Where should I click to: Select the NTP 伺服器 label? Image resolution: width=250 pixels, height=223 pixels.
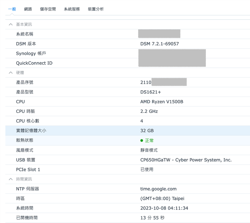pyautogui.click(x=27, y=189)
